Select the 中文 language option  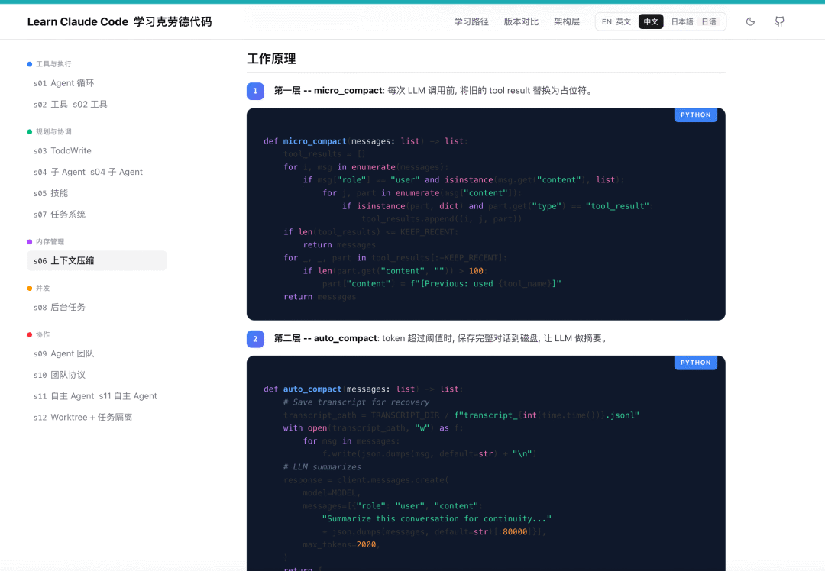click(x=651, y=21)
